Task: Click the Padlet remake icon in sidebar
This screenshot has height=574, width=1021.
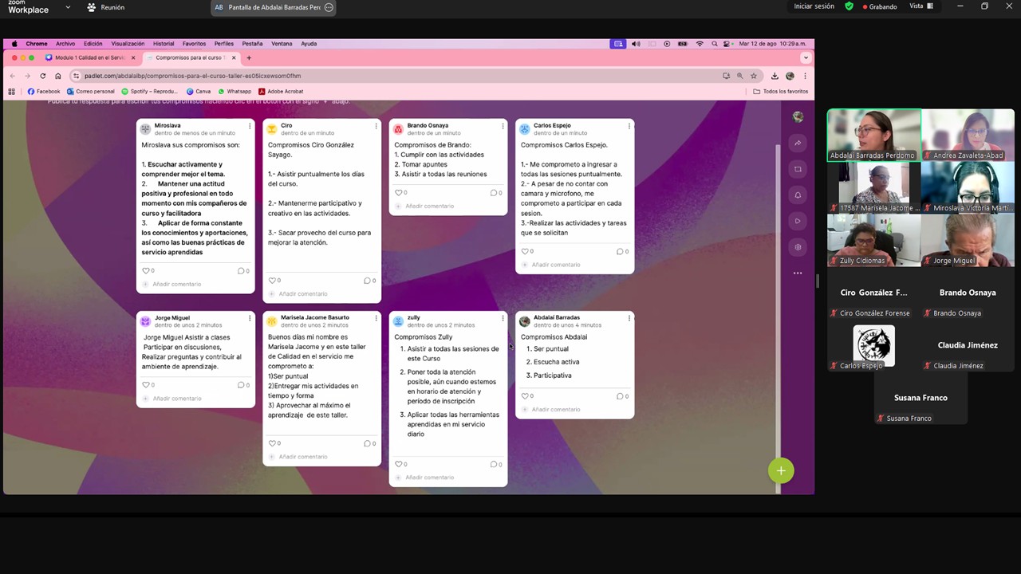Action: (798, 169)
